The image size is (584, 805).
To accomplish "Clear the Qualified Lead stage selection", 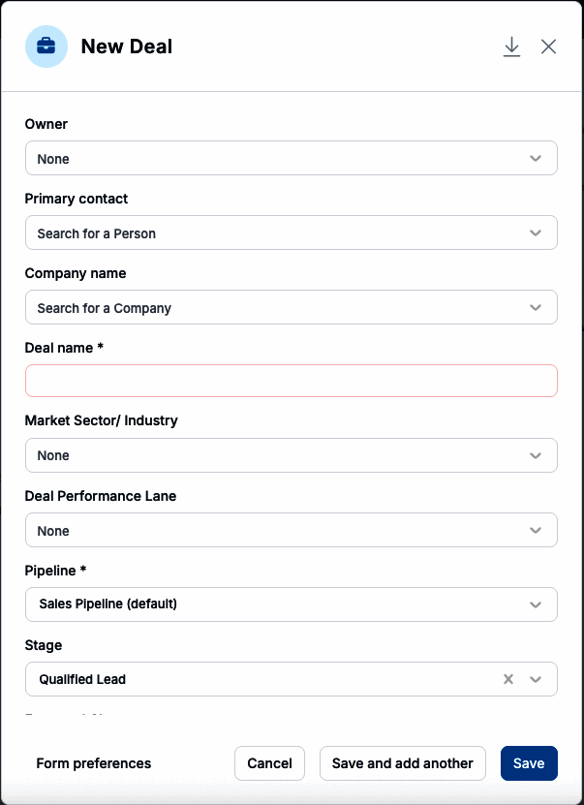I will point(508,679).
